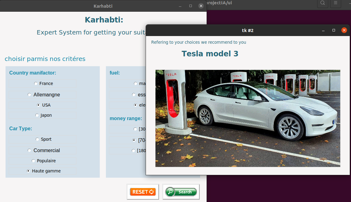Select first fuel option starting with 'ma'
This screenshot has height=202, width=351.
point(127,83)
